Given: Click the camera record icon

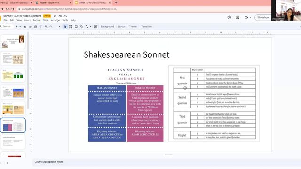Looking at the screenshot, I should (246, 18).
